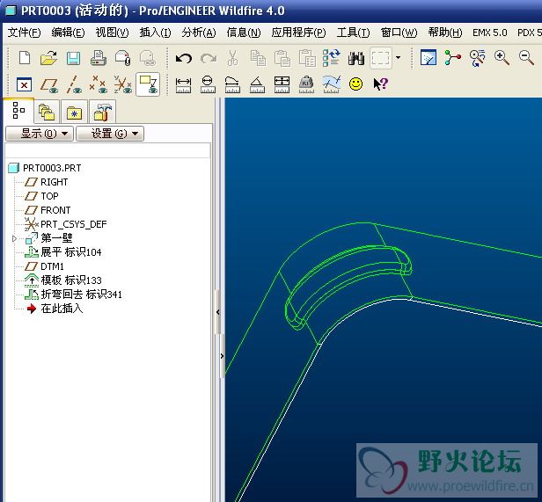Image resolution: width=542 pixels, height=502 pixels.
Task: Expand the 第一壁 feature node
Action: (14, 238)
